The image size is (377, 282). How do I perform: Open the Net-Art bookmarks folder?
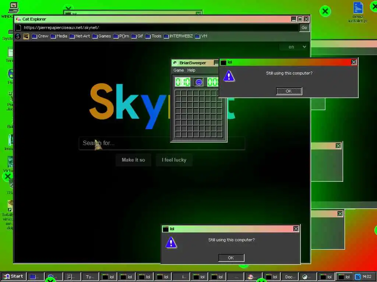click(x=80, y=36)
